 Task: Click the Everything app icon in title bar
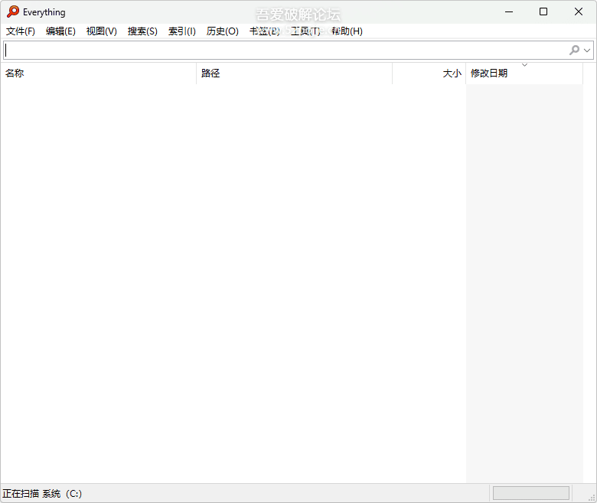12,11
